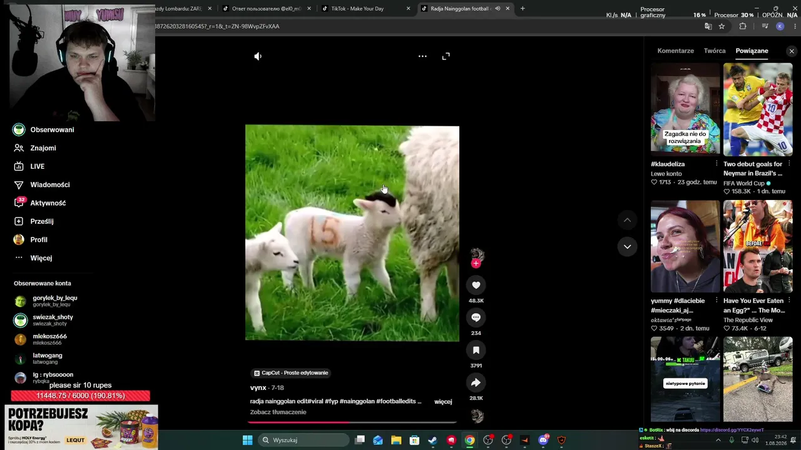
Task: Close the related videos side panel
Action: 792,51
